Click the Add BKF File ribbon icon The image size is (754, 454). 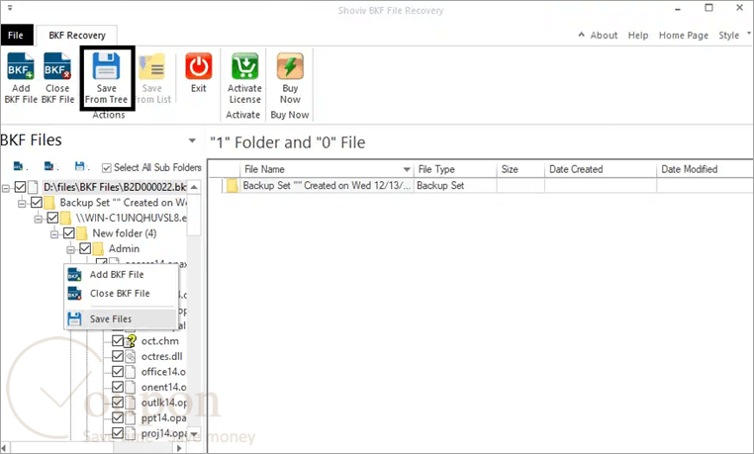21,66
